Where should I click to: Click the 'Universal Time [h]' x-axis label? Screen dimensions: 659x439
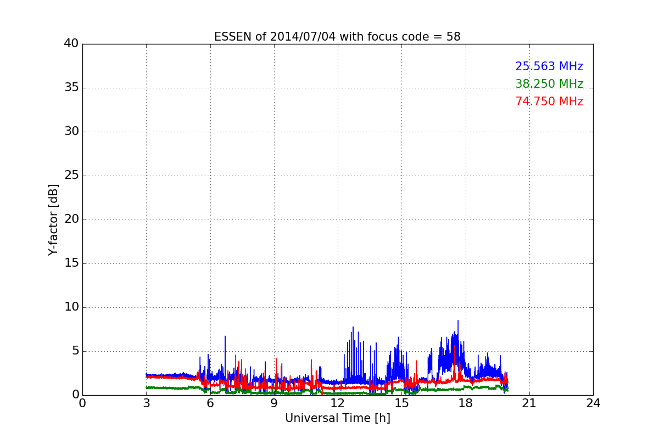tap(338, 418)
